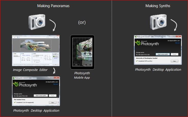188x117 pixels.
Task: Click Reset Crop link in Image Composite Editor
Action: coord(24,55)
